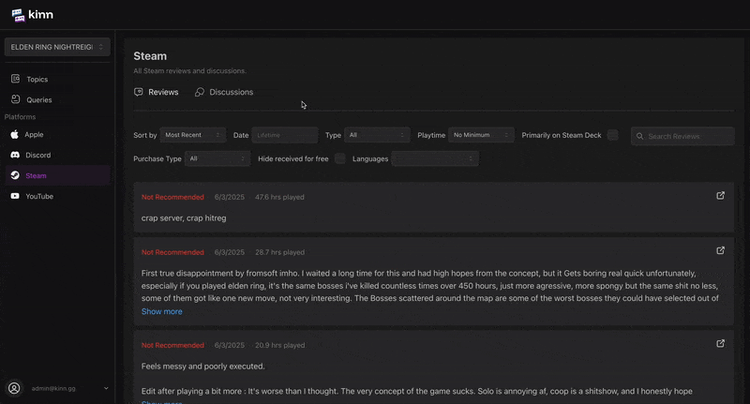Screen dimensions: 750x404
Task: Switch to the Reviews tab
Action: point(156,92)
